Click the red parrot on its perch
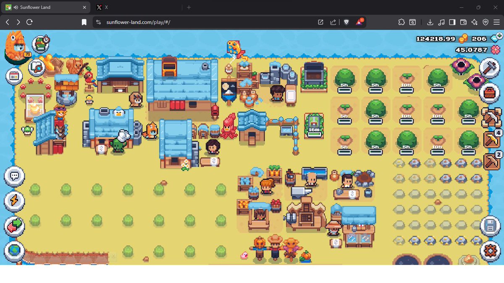This screenshot has width=504, height=283. (89, 79)
